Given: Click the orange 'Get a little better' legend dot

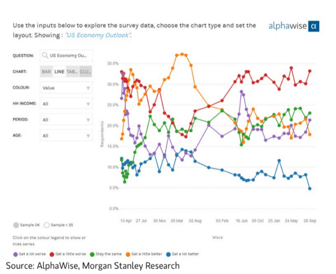Looking at the screenshot, I should click(128, 253).
